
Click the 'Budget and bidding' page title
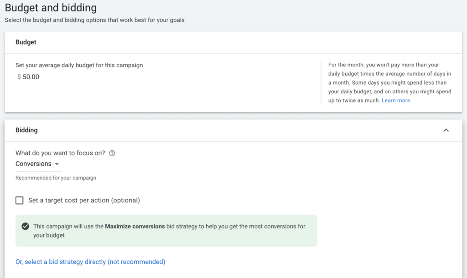tap(51, 8)
